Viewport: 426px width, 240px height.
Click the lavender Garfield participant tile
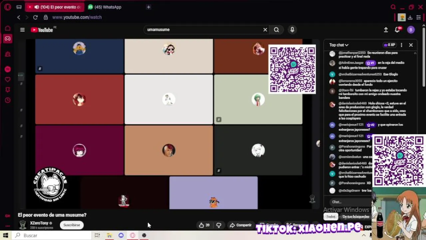(213, 193)
